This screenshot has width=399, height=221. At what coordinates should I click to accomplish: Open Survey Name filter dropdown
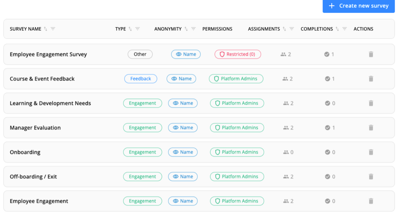(53, 29)
